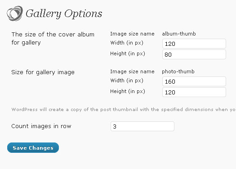Click the Width label under photo-thumb
Viewport: 236px width, 169px height.
tap(127, 80)
